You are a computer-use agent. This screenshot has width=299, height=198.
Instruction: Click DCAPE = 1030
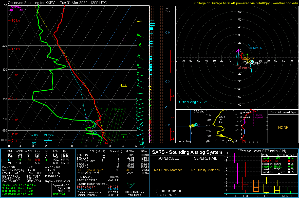pos(11,178)
